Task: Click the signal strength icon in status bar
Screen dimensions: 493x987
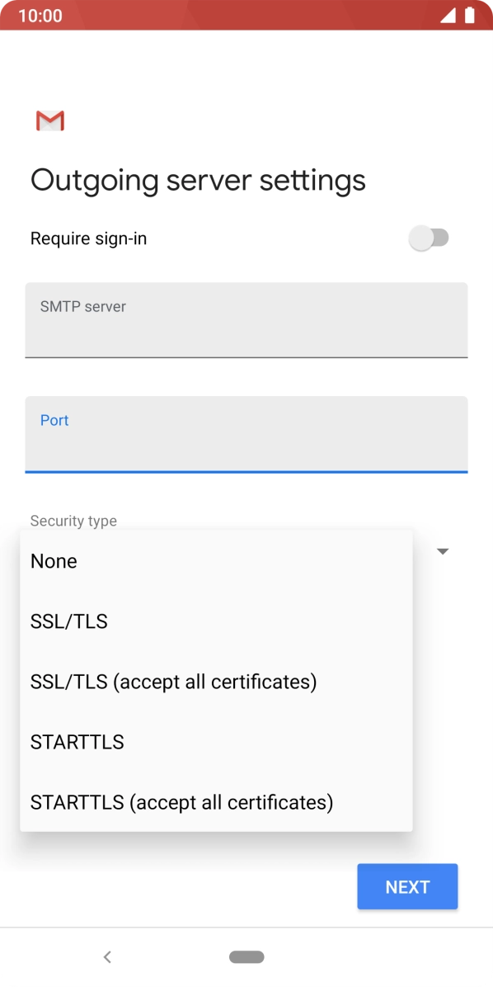Action: click(448, 15)
